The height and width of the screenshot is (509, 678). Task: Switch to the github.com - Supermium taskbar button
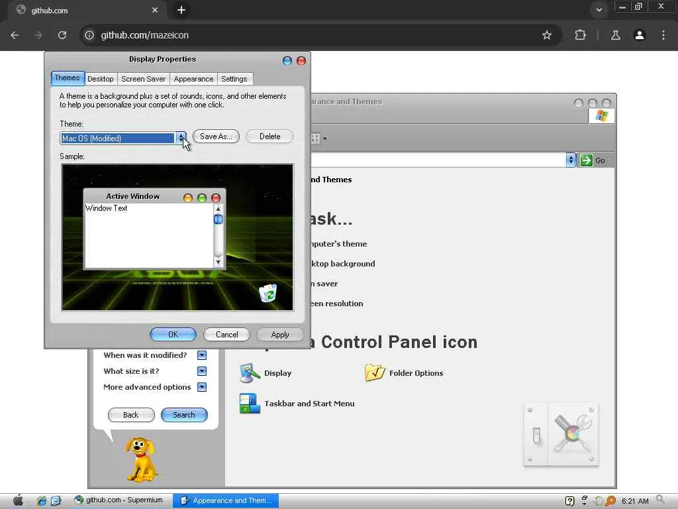(x=119, y=500)
